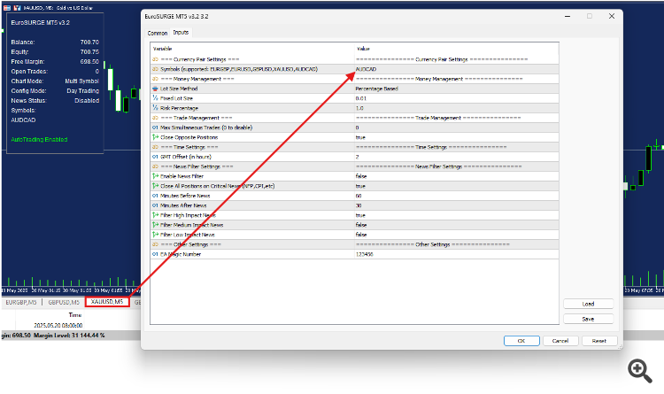Screen dimensions: 664x394
Task: Toggle Close All Positions on Critical News value
Action: (x=457, y=186)
